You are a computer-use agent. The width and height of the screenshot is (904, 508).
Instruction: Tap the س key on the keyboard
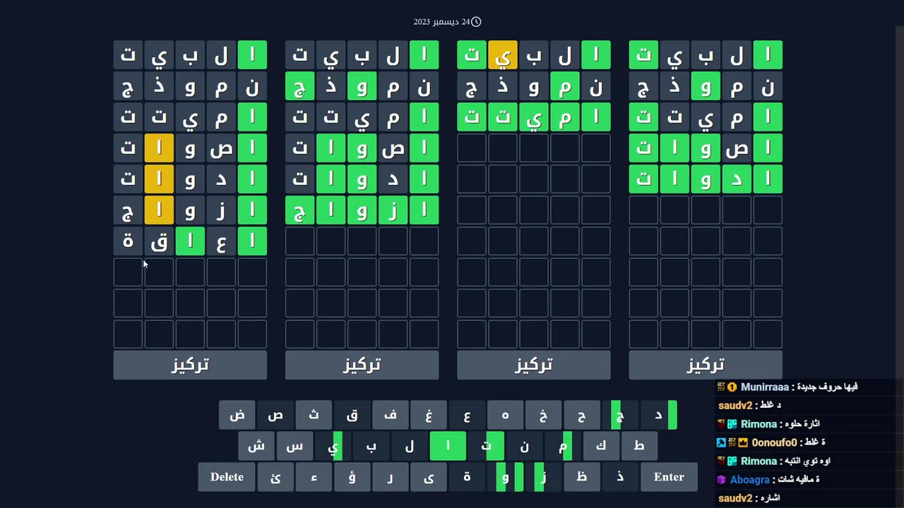(x=295, y=446)
